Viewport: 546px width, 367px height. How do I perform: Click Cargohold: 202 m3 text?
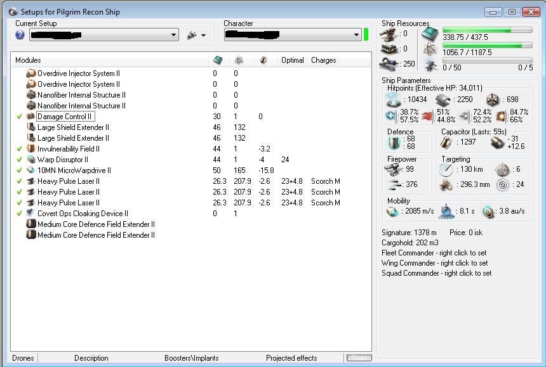pyautogui.click(x=410, y=243)
